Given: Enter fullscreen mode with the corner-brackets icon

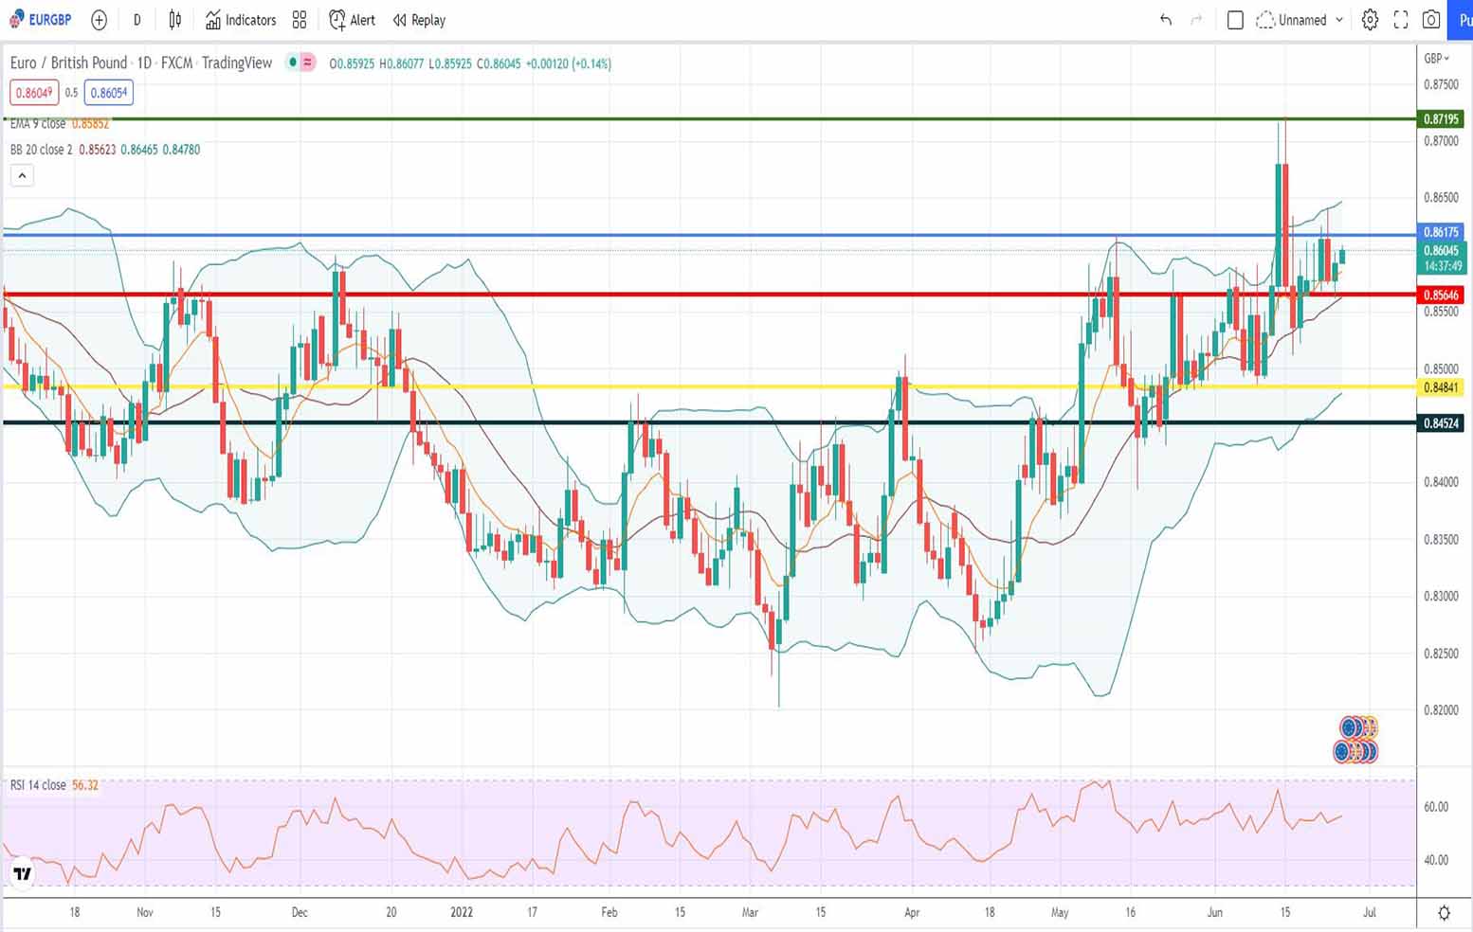Looking at the screenshot, I should [1401, 20].
